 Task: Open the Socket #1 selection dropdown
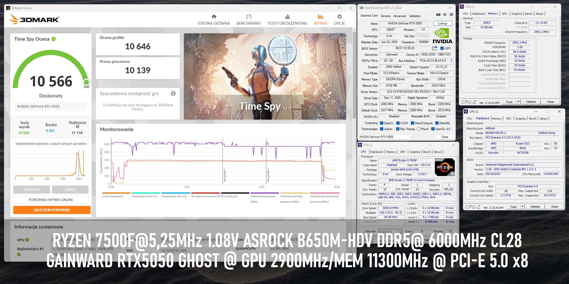click(390, 231)
